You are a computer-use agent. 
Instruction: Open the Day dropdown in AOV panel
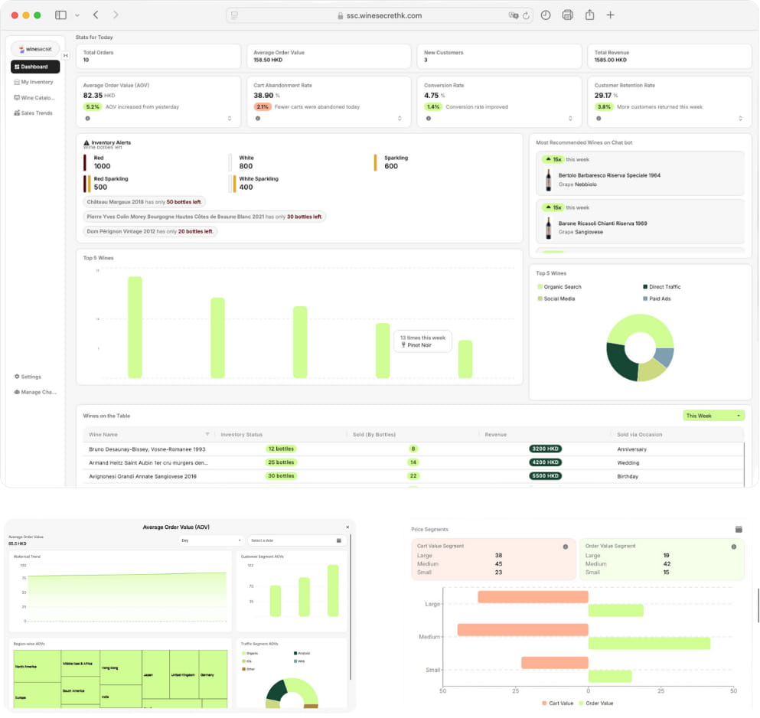211,540
